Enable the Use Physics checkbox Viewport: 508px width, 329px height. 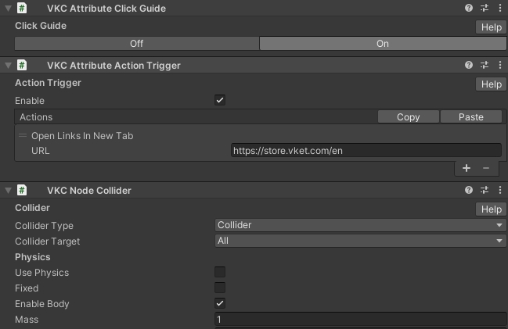click(x=220, y=273)
